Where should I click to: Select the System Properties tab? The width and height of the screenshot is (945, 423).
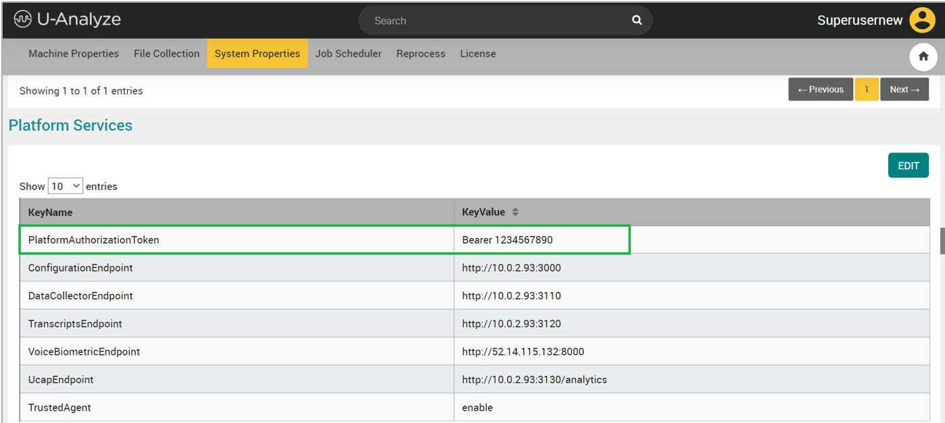click(x=258, y=53)
